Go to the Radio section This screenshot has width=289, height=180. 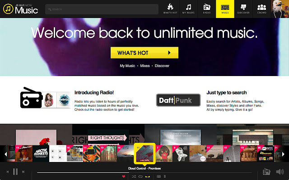point(207,9)
